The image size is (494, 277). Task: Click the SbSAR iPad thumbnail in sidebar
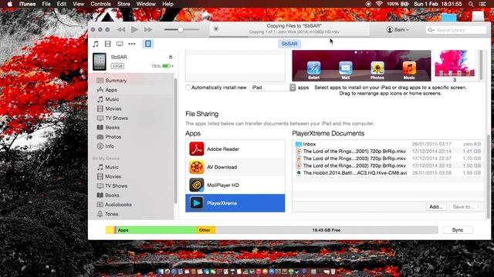point(100,62)
